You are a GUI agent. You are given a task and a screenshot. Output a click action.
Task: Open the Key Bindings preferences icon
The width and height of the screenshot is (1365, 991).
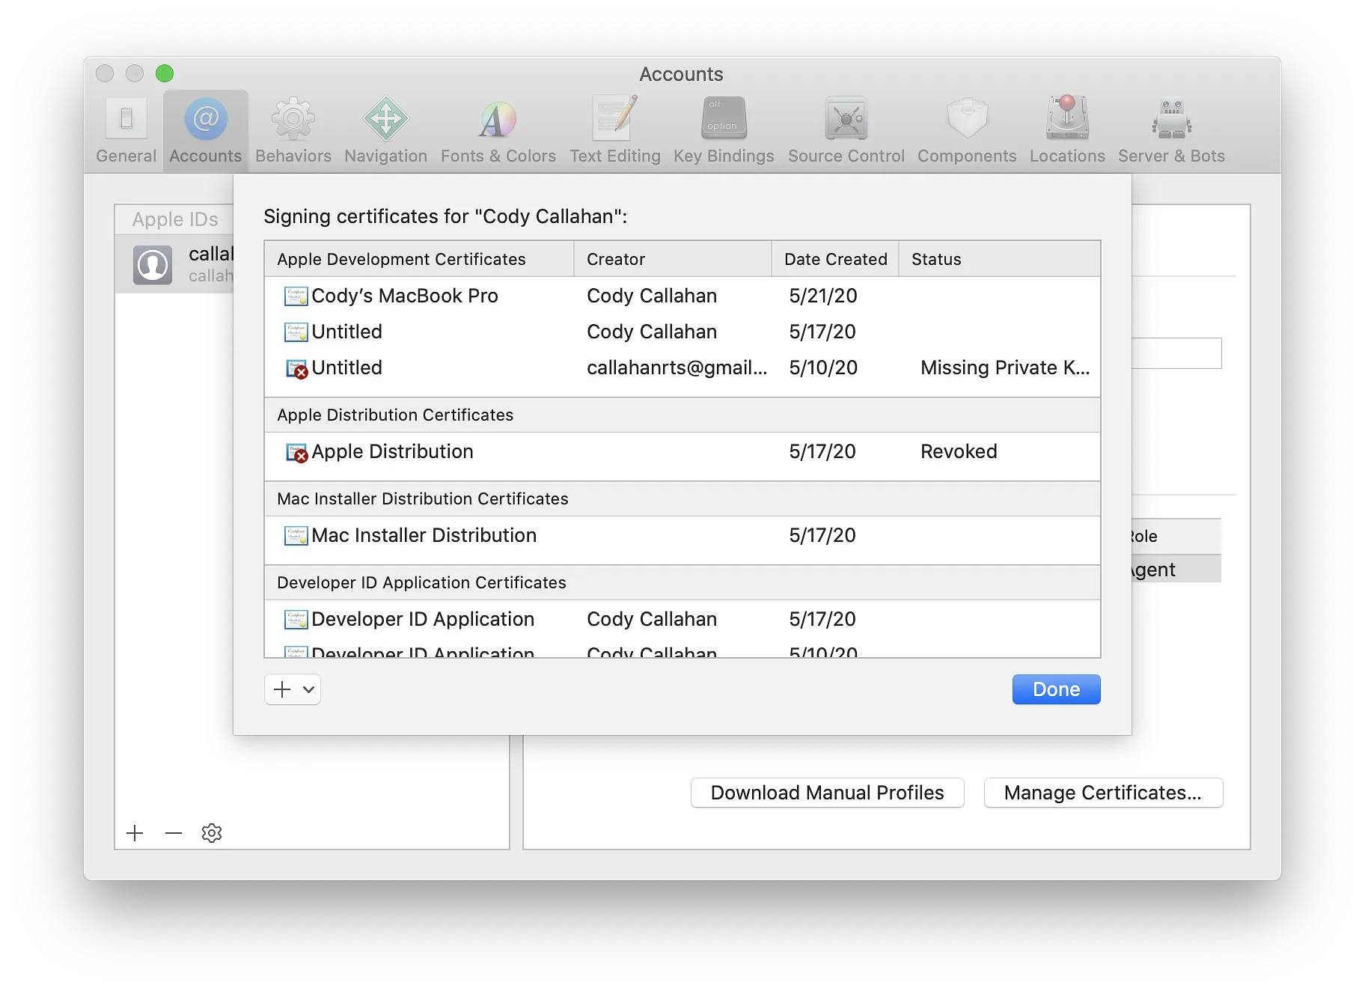coord(723,130)
